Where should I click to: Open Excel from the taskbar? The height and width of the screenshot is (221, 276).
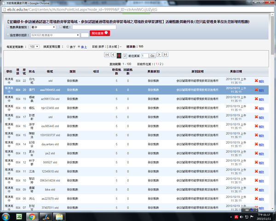(x=19, y=216)
